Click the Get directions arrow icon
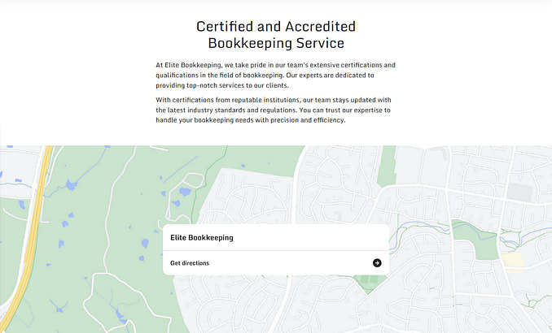Screen dimensions: 552x333 tap(377, 263)
